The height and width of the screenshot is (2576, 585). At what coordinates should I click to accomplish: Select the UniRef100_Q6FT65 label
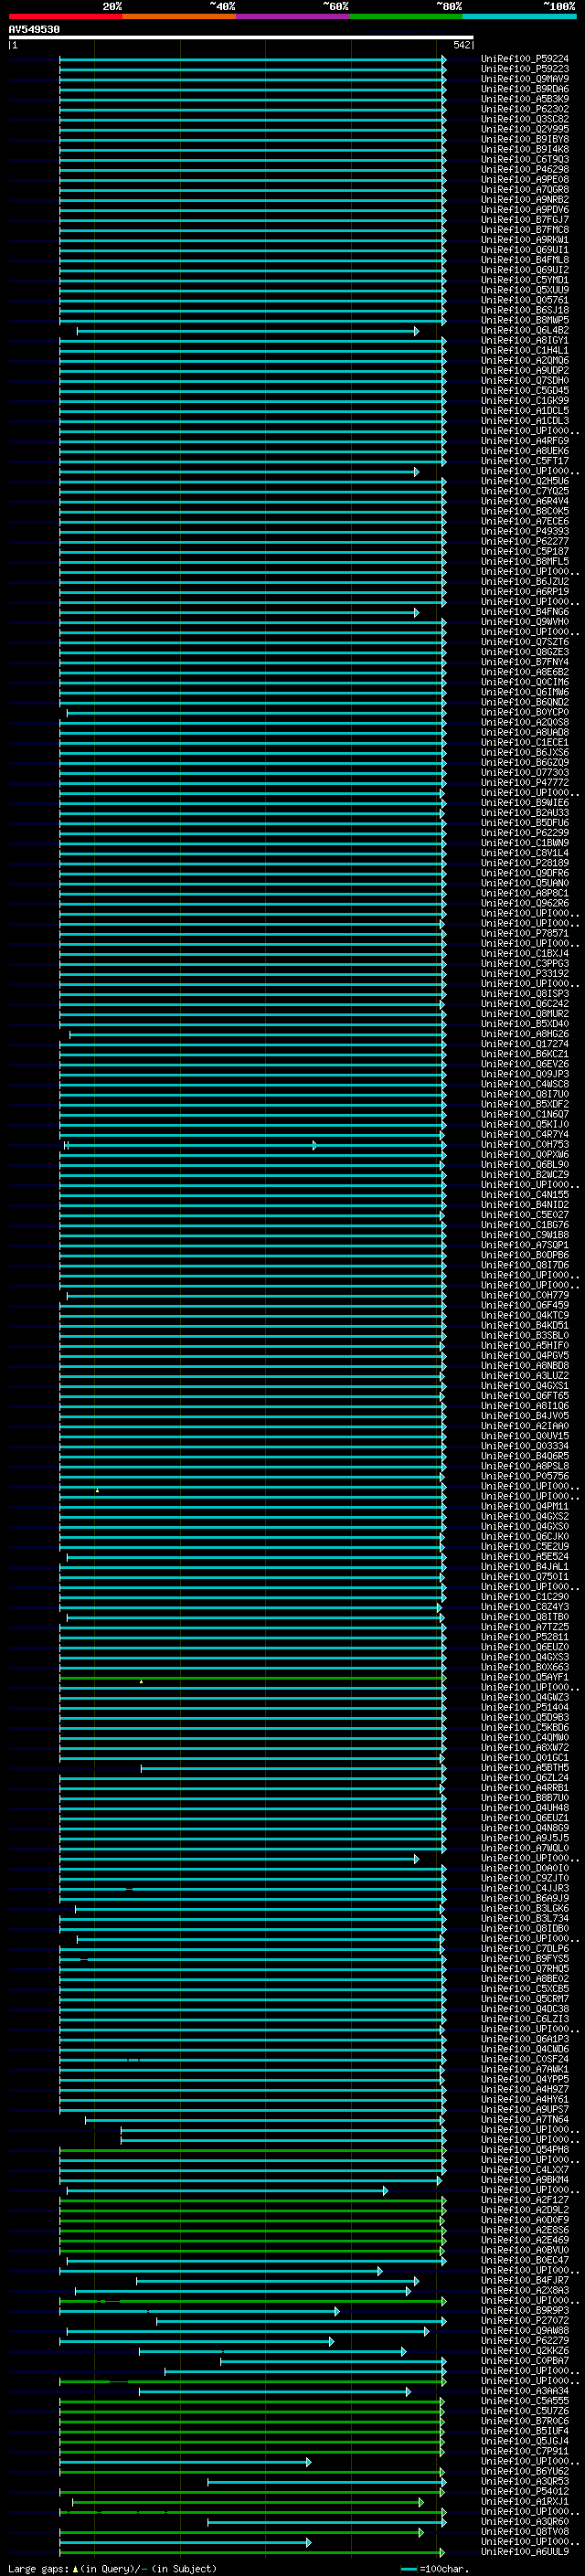click(x=525, y=1396)
